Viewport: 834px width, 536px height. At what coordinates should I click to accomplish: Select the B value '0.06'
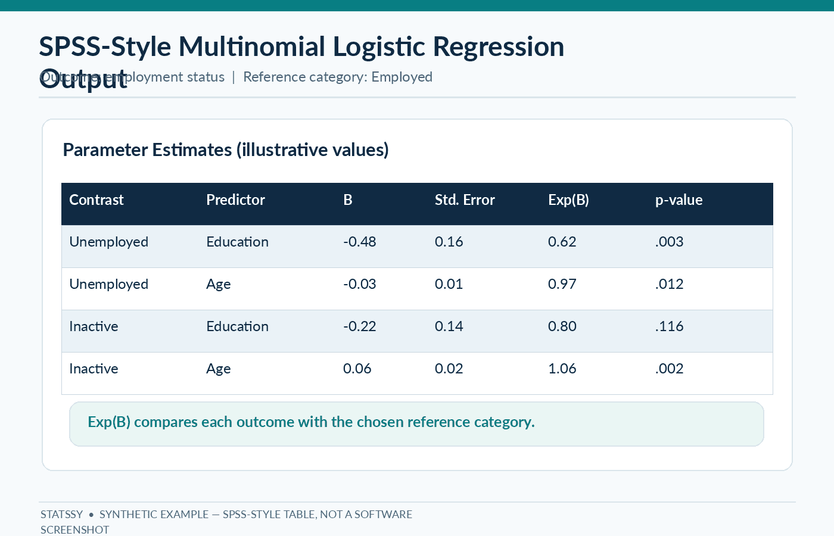point(357,369)
